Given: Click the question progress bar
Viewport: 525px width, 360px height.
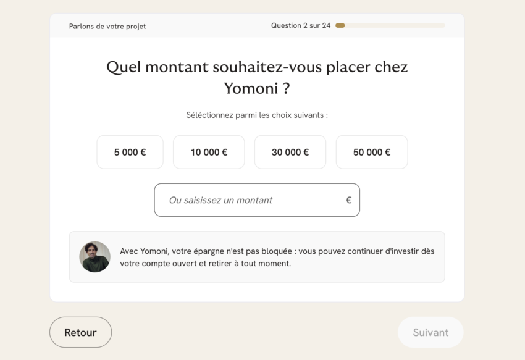Looking at the screenshot, I should click(x=390, y=25).
